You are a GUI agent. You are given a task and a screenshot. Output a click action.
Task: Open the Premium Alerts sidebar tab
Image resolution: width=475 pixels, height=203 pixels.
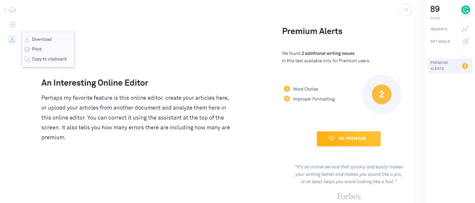point(450,66)
